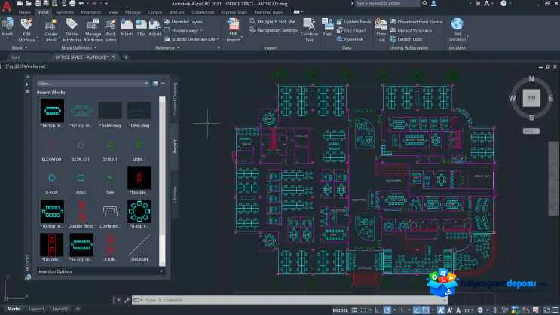
Task: Launch the Block Editor
Action: (110, 30)
